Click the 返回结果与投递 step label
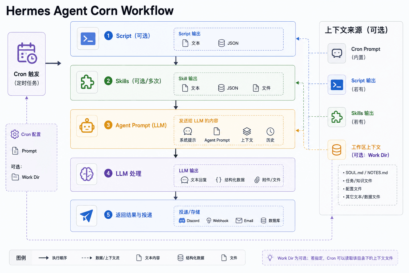Viewport: 409px width, 273px height. [x=134, y=215]
